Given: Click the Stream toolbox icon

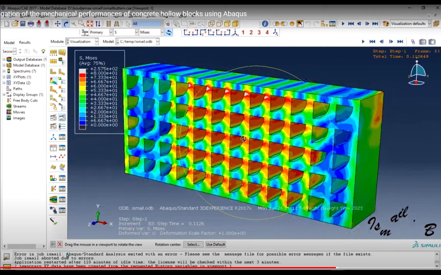Looking at the screenshot, I should [x=53, y=199].
